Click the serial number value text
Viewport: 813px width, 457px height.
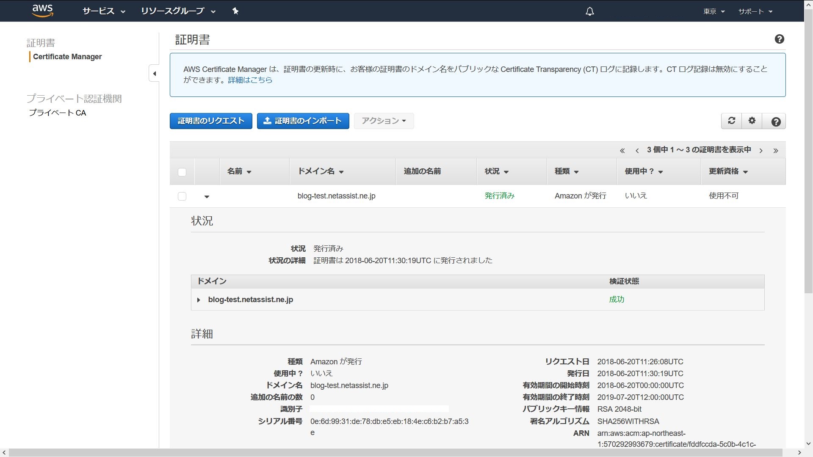[389, 427]
